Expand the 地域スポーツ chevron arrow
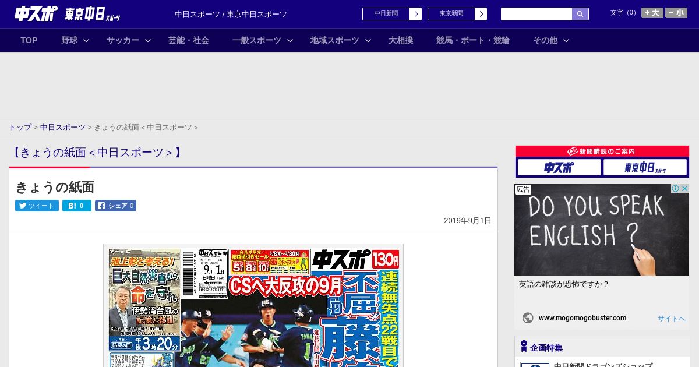 [368, 40]
